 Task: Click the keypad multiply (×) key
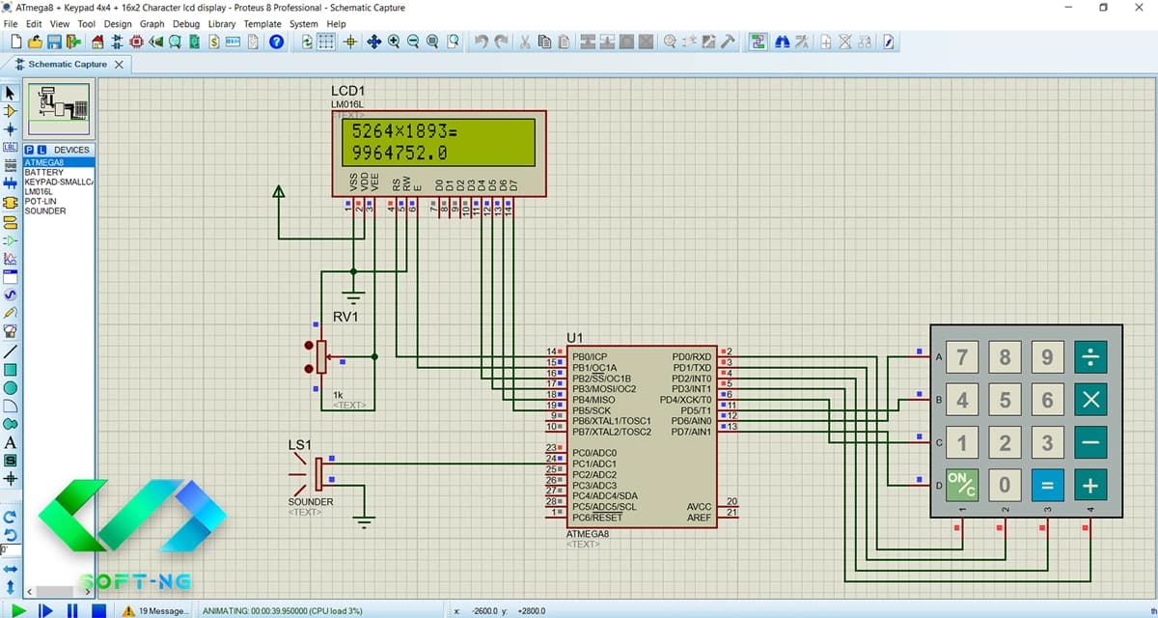click(1090, 400)
